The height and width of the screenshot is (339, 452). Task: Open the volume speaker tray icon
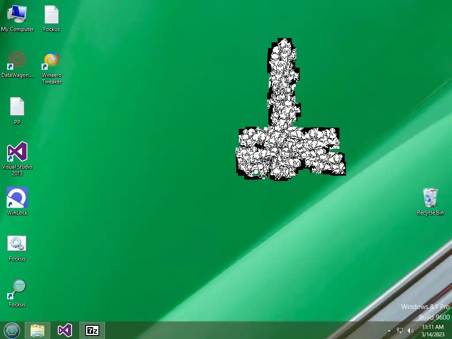pos(410,331)
